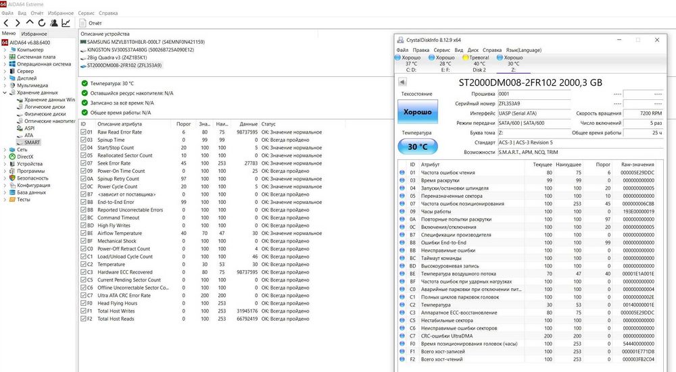Click the blue status dot for Температура row C2
Screen dimensions: 676x372
(x=402, y=305)
